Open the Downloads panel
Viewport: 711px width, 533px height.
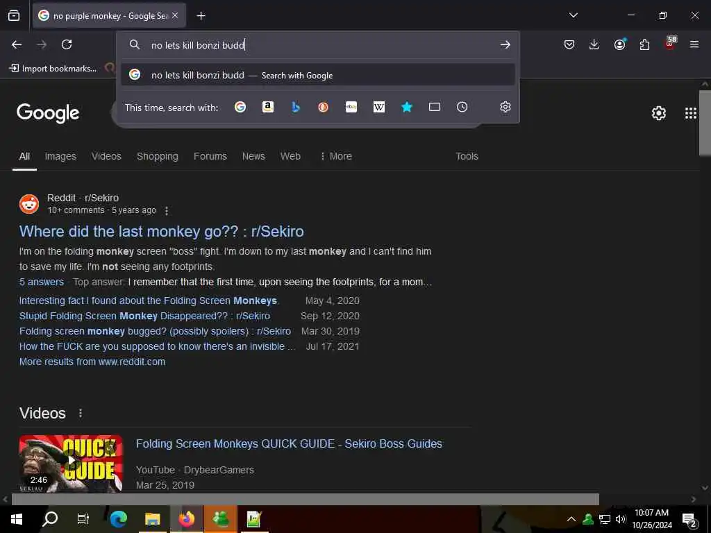[594, 44]
